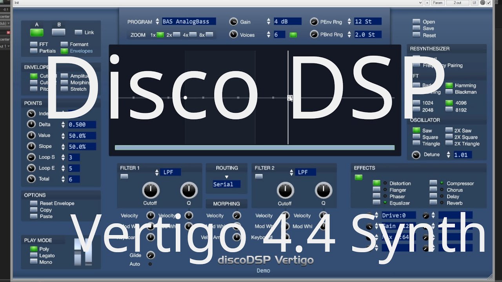Viewport: 502px width, 282px height.
Task: Change Filter 1 type stepper
Action: point(157,172)
